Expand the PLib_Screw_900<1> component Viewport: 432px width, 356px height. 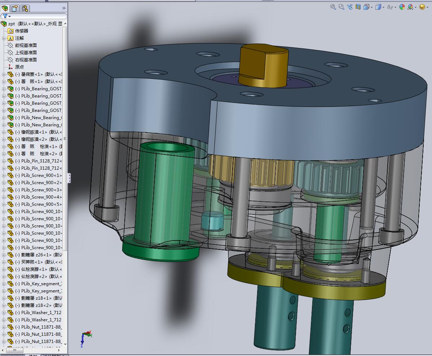[4, 175]
